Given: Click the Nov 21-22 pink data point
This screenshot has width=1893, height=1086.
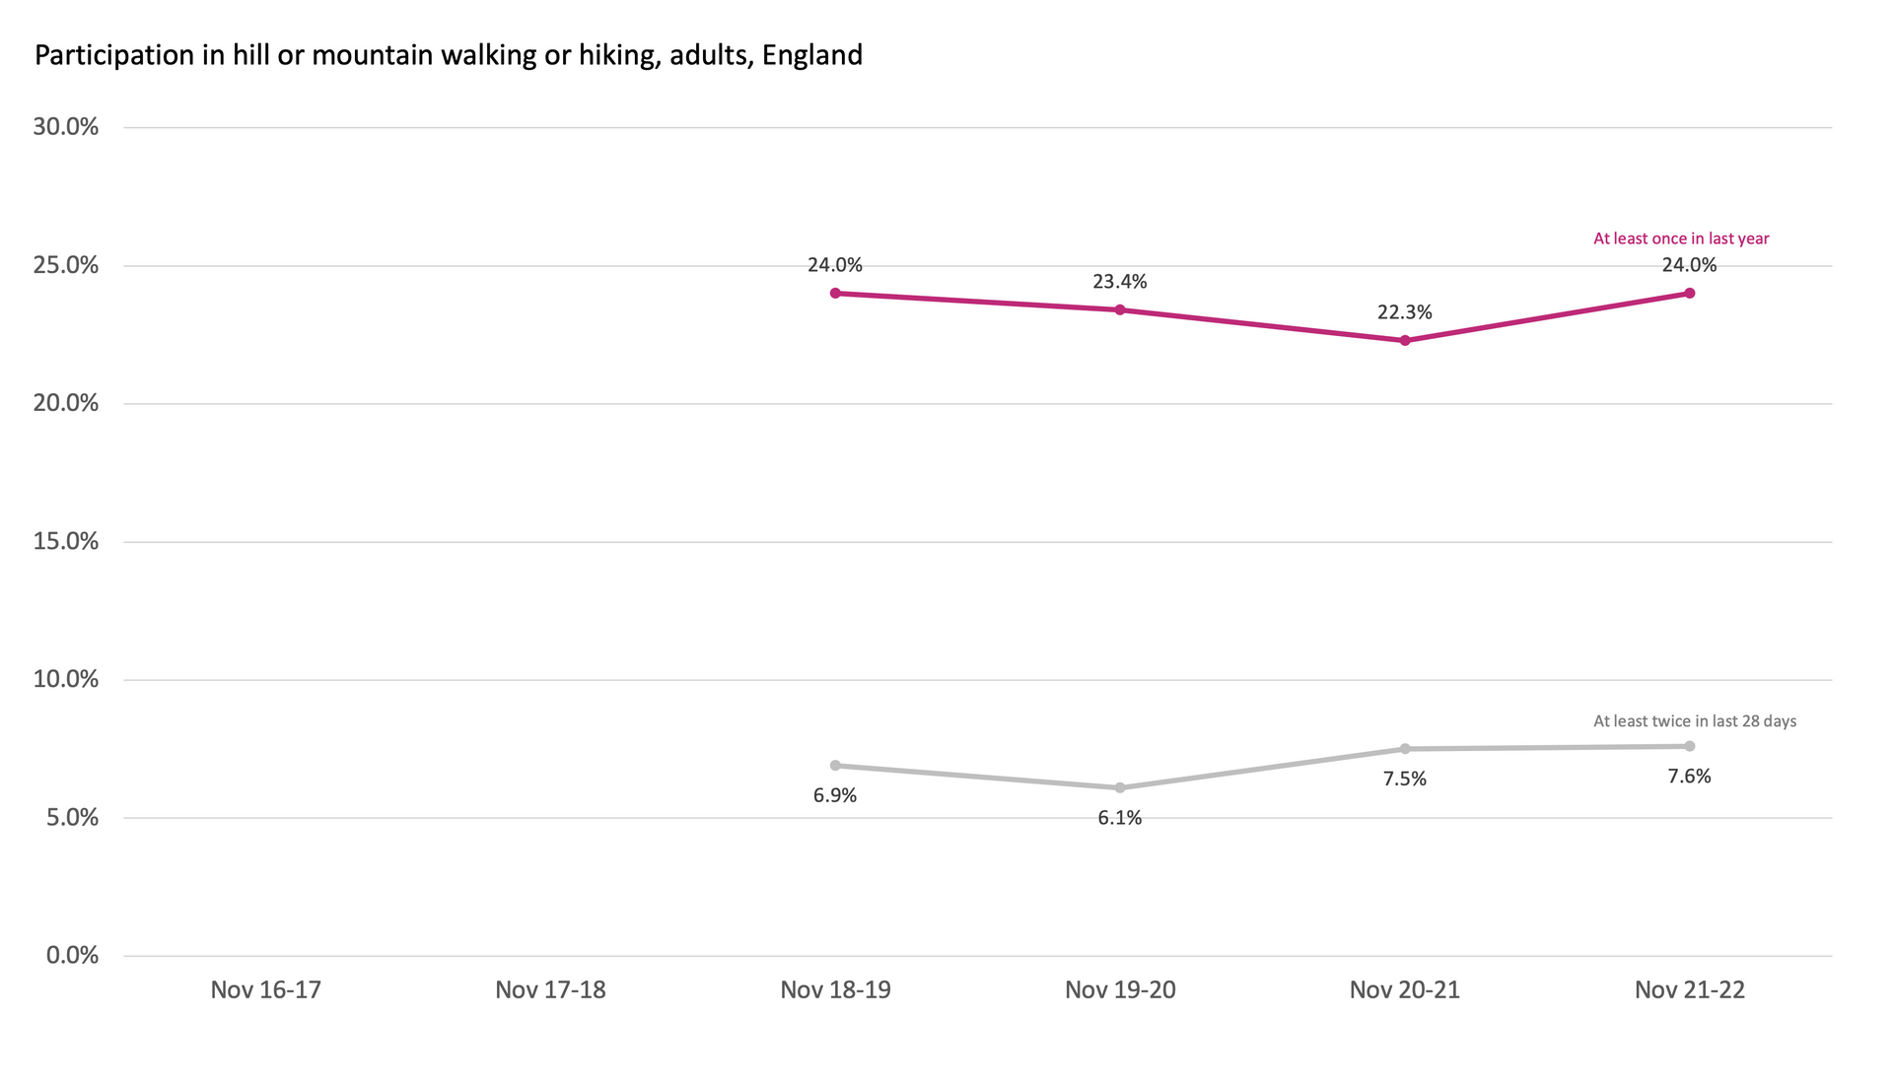Looking at the screenshot, I should (x=1690, y=294).
